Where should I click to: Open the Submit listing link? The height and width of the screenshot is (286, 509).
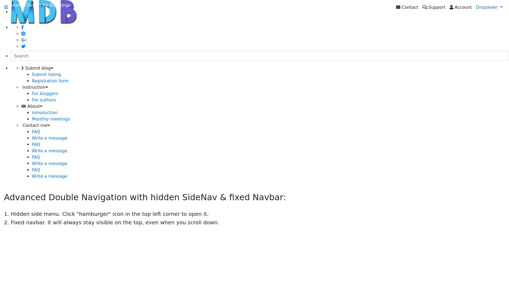(x=46, y=74)
